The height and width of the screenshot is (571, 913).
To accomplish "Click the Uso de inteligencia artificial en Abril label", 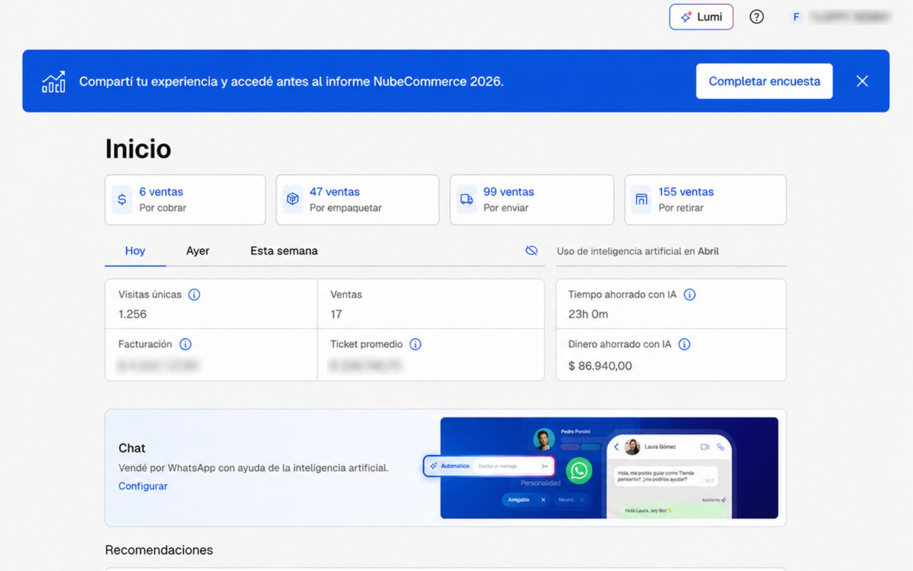I will [637, 251].
